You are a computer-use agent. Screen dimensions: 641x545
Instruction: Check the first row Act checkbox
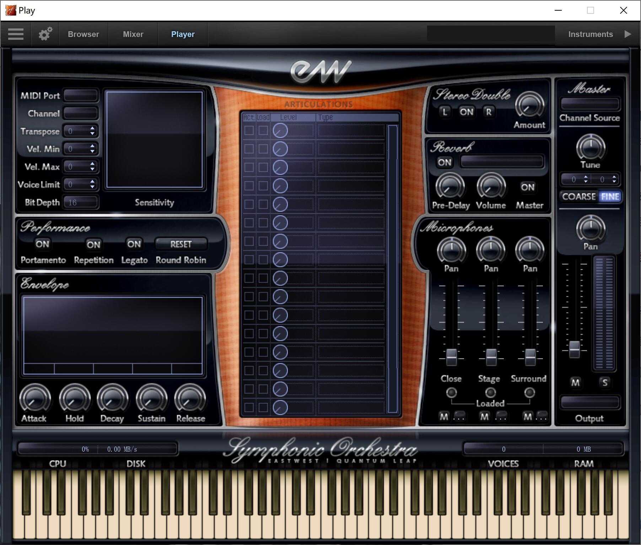tap(249, 130)
